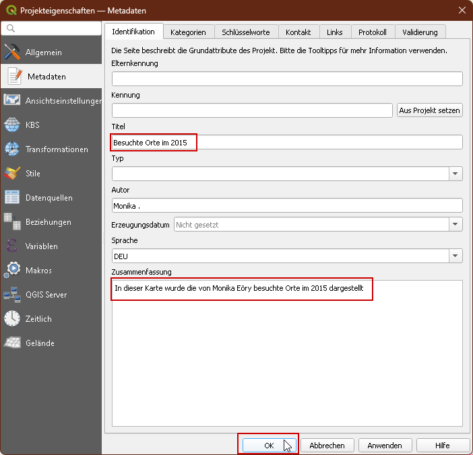Expand the Typ dropdown

pos(455,174)
